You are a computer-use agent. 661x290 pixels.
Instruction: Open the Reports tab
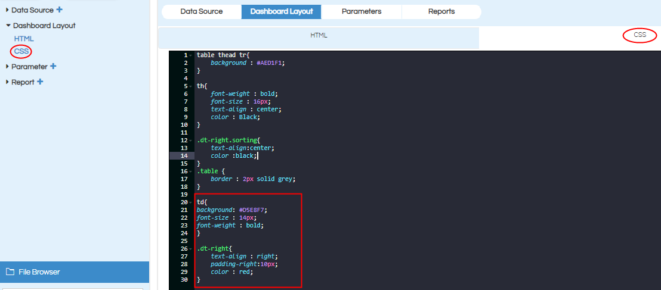[x=441, y=12]
